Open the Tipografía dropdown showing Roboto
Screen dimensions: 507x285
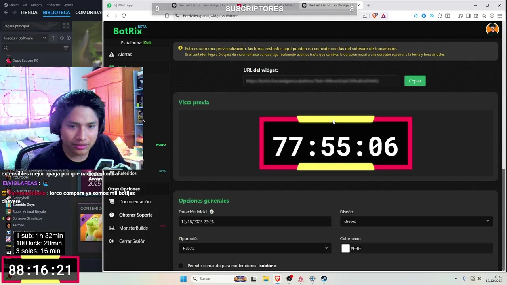click(x=255, y=248)
